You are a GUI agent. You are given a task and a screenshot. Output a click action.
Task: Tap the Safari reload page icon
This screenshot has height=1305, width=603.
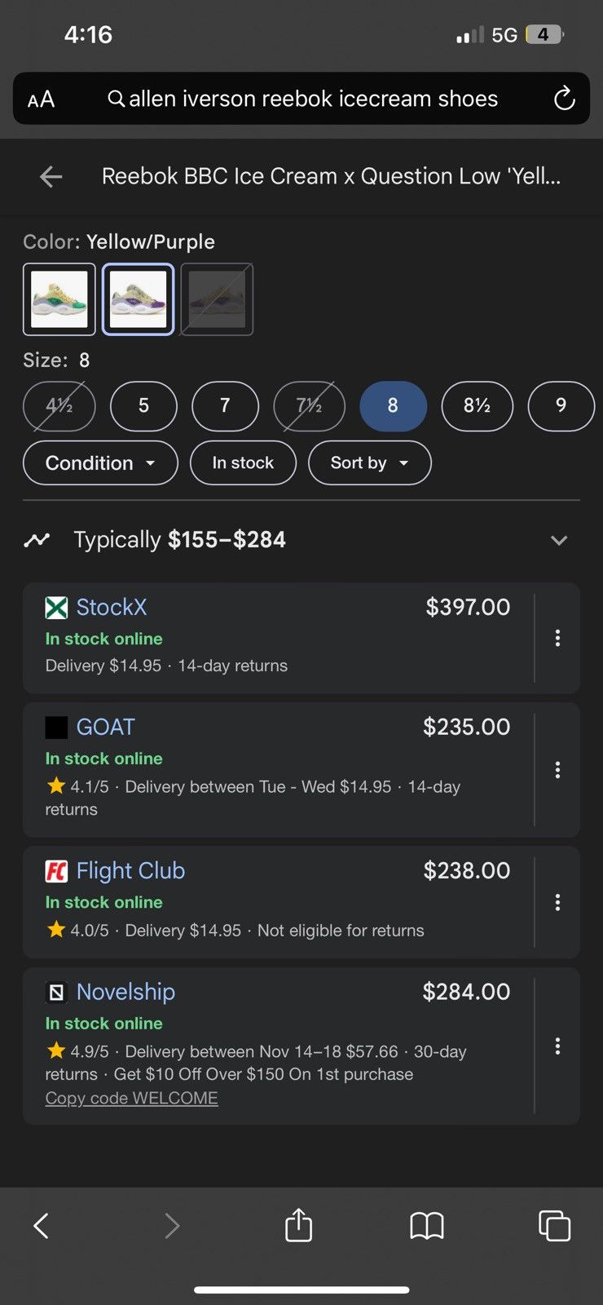coord(564,100)
